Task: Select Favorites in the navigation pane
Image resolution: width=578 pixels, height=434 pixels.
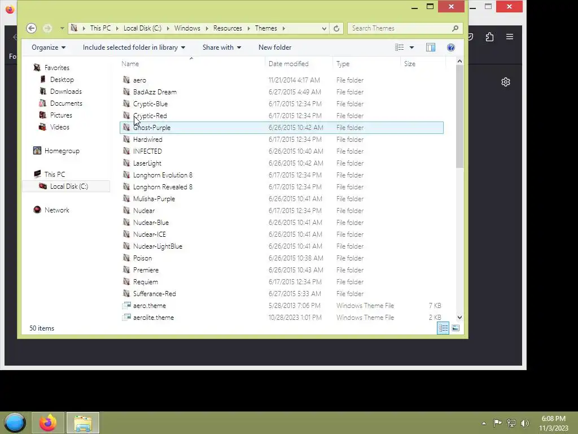Action: (x=57, y=68)
